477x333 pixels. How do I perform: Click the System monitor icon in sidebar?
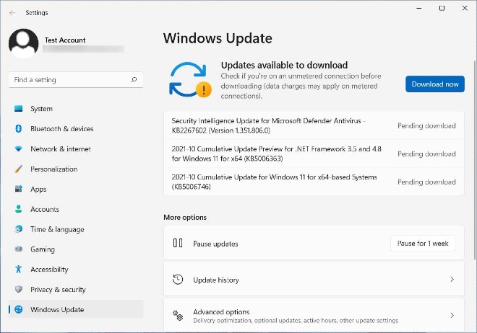[19, 109]
